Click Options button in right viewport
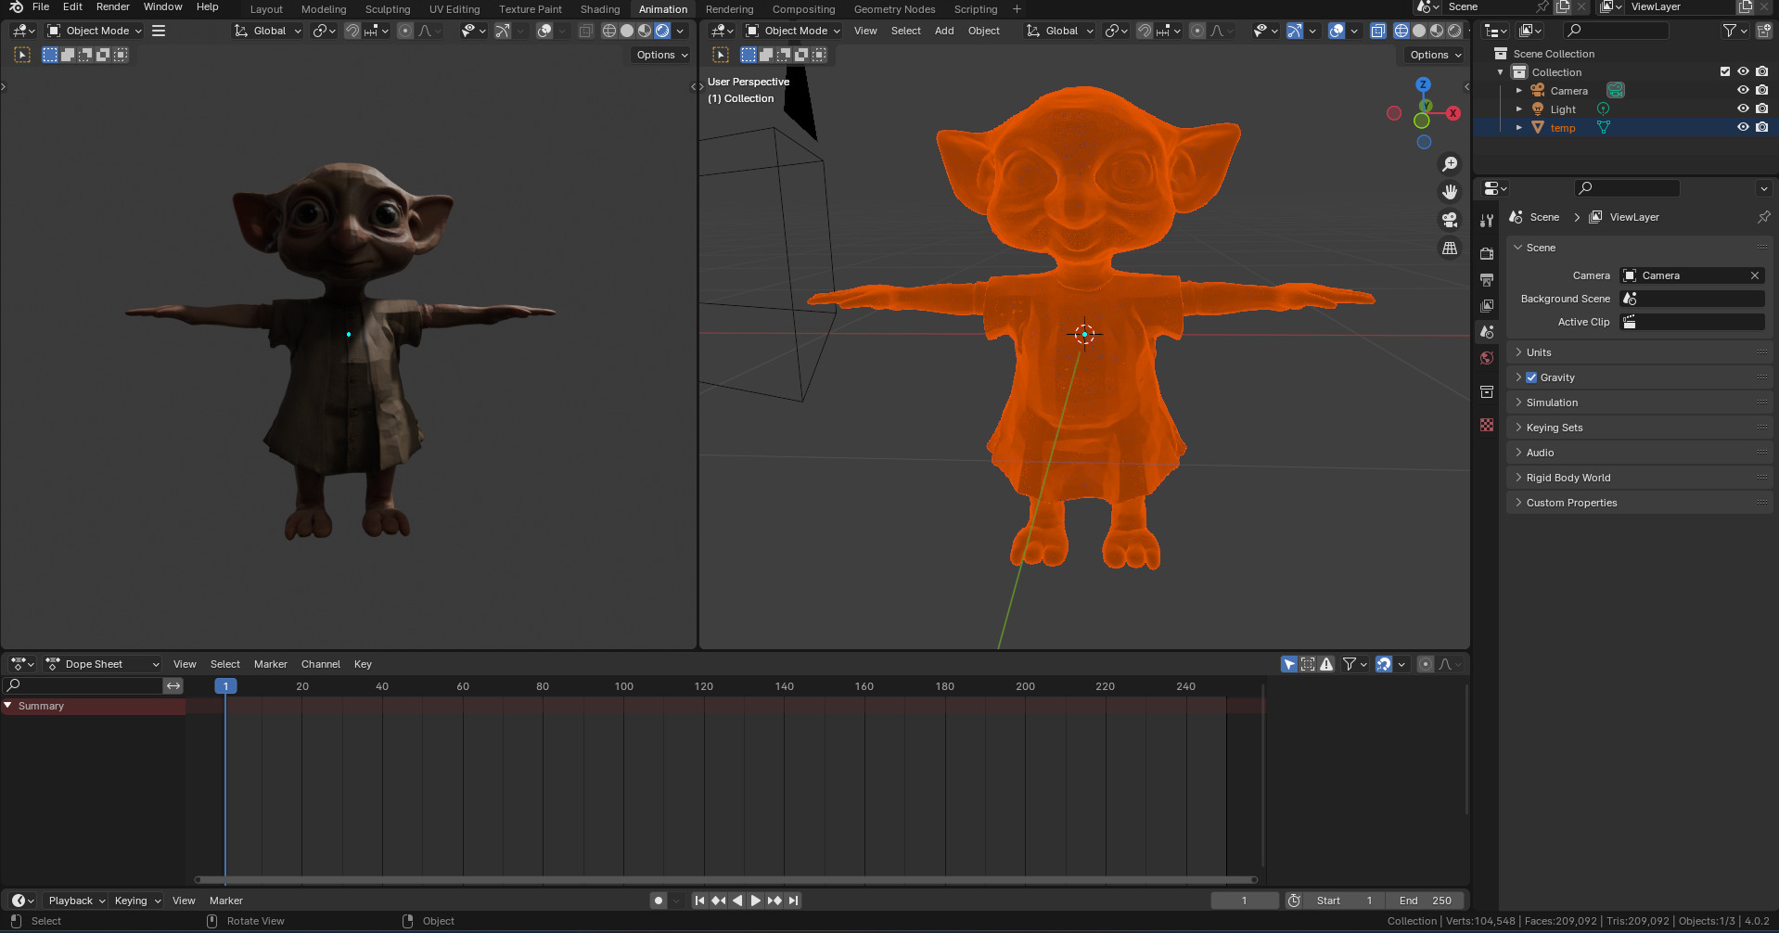This screenshot has width=1779, height=933. [x=1435, y=55]
